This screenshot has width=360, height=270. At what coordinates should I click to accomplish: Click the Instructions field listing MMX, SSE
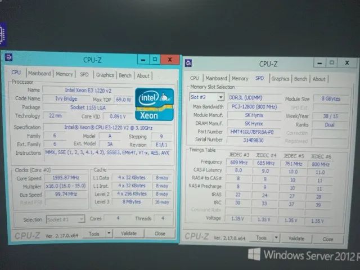click(x=108, y=155)
